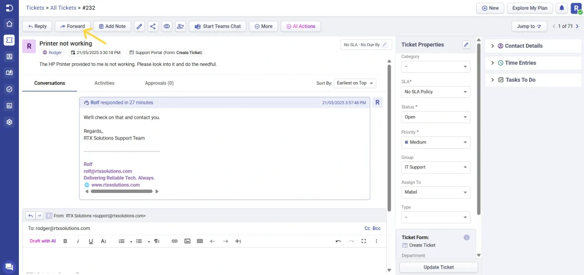Click the Ticket Form info icon
The height and width of the screenshot is (275, 584).
(467, 237)
